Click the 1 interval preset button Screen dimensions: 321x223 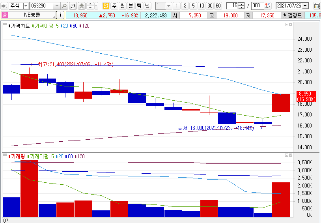177,6
